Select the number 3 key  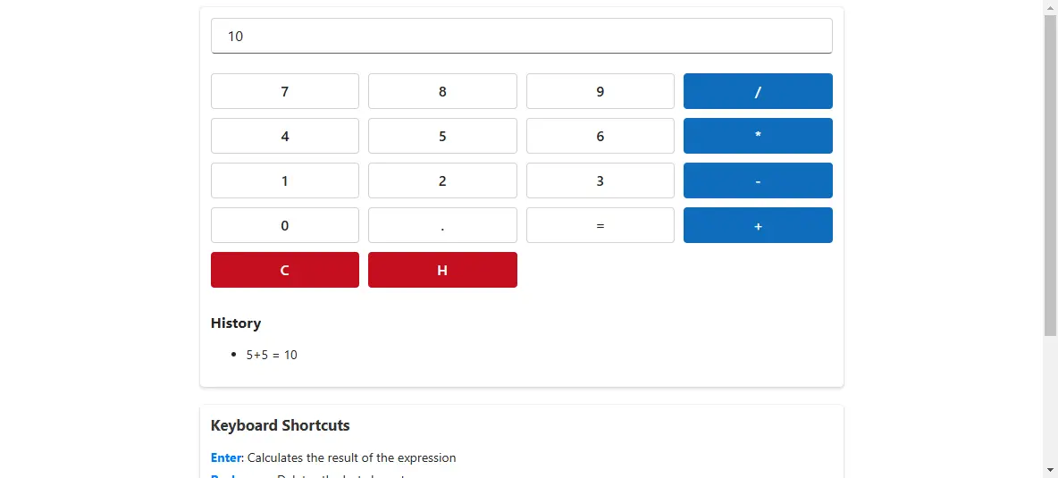600,180
